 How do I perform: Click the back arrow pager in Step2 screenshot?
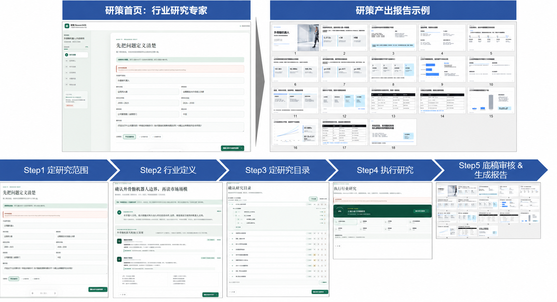122,294
